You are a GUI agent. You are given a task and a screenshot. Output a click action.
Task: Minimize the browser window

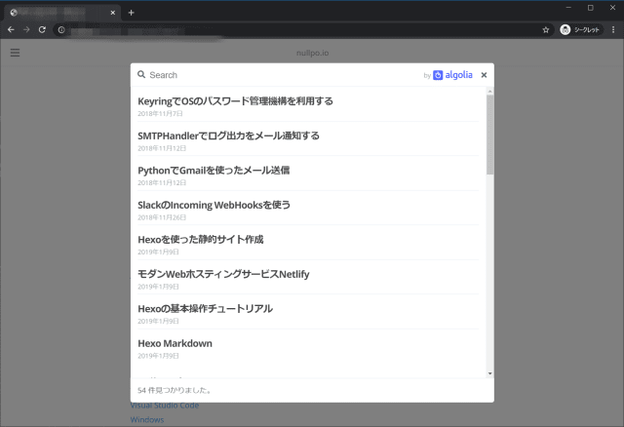568,8
